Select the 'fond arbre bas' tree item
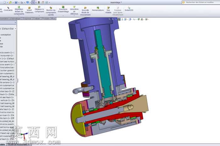 pos(7,68)
